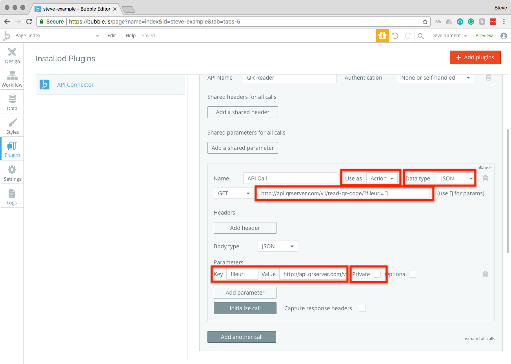Go back in browser
The image size is (511, 364).
tap(7, 22)
